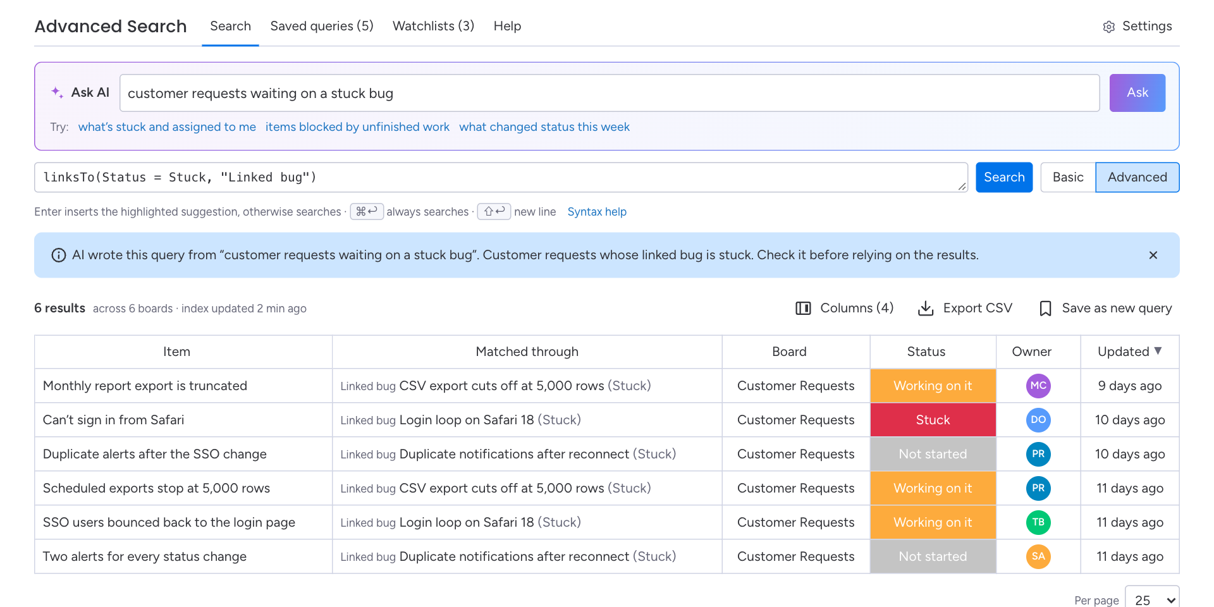Image resolution: width=1214 pixels, height=607 pixels.
Task: Click the purple Ask button
Action: click(x=1137, y=93)
